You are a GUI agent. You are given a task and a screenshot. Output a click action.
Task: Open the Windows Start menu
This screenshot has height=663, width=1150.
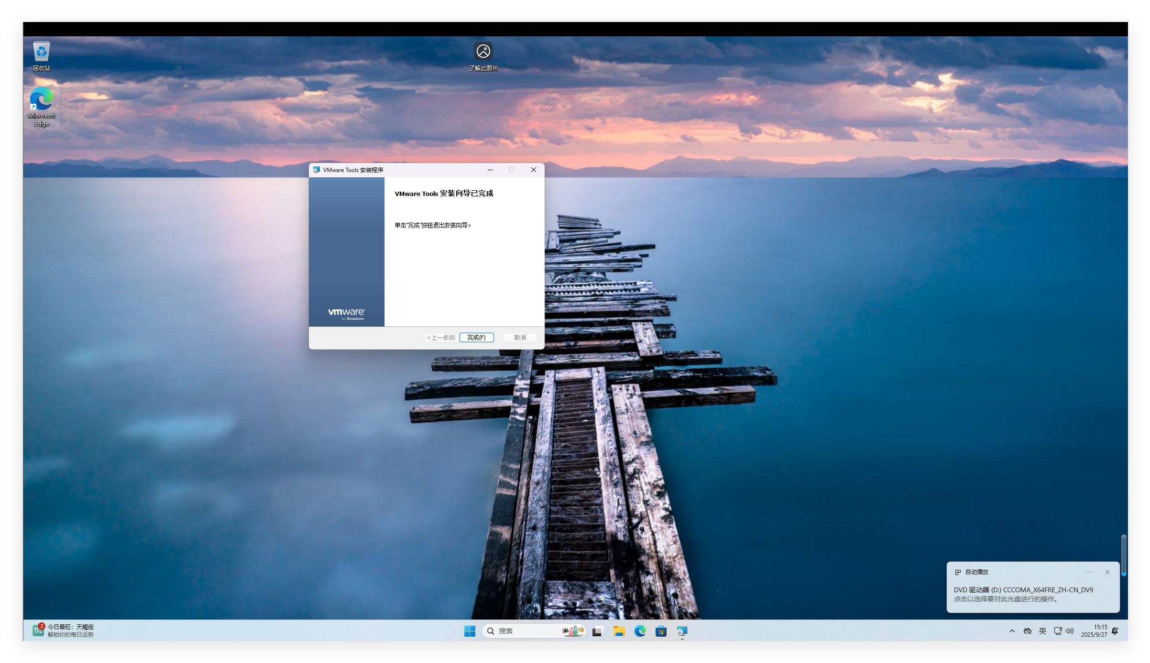pos(470,631)
